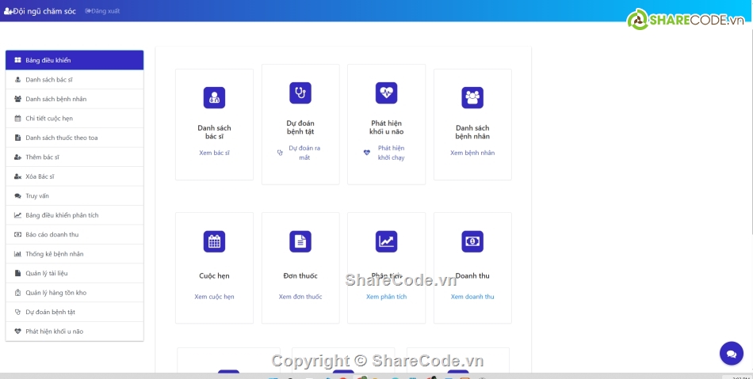Viewport: 753px width, 379px height.
Task: Click the money icon beside Báo cáo doanh thu
Action: click(x=17, y=234)
